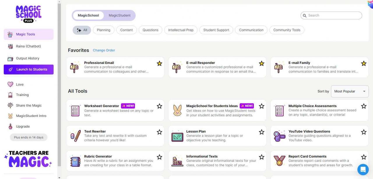The image size is (373, 179).
Task: Open the Upgrade option in sidebar
Action: 23,127
